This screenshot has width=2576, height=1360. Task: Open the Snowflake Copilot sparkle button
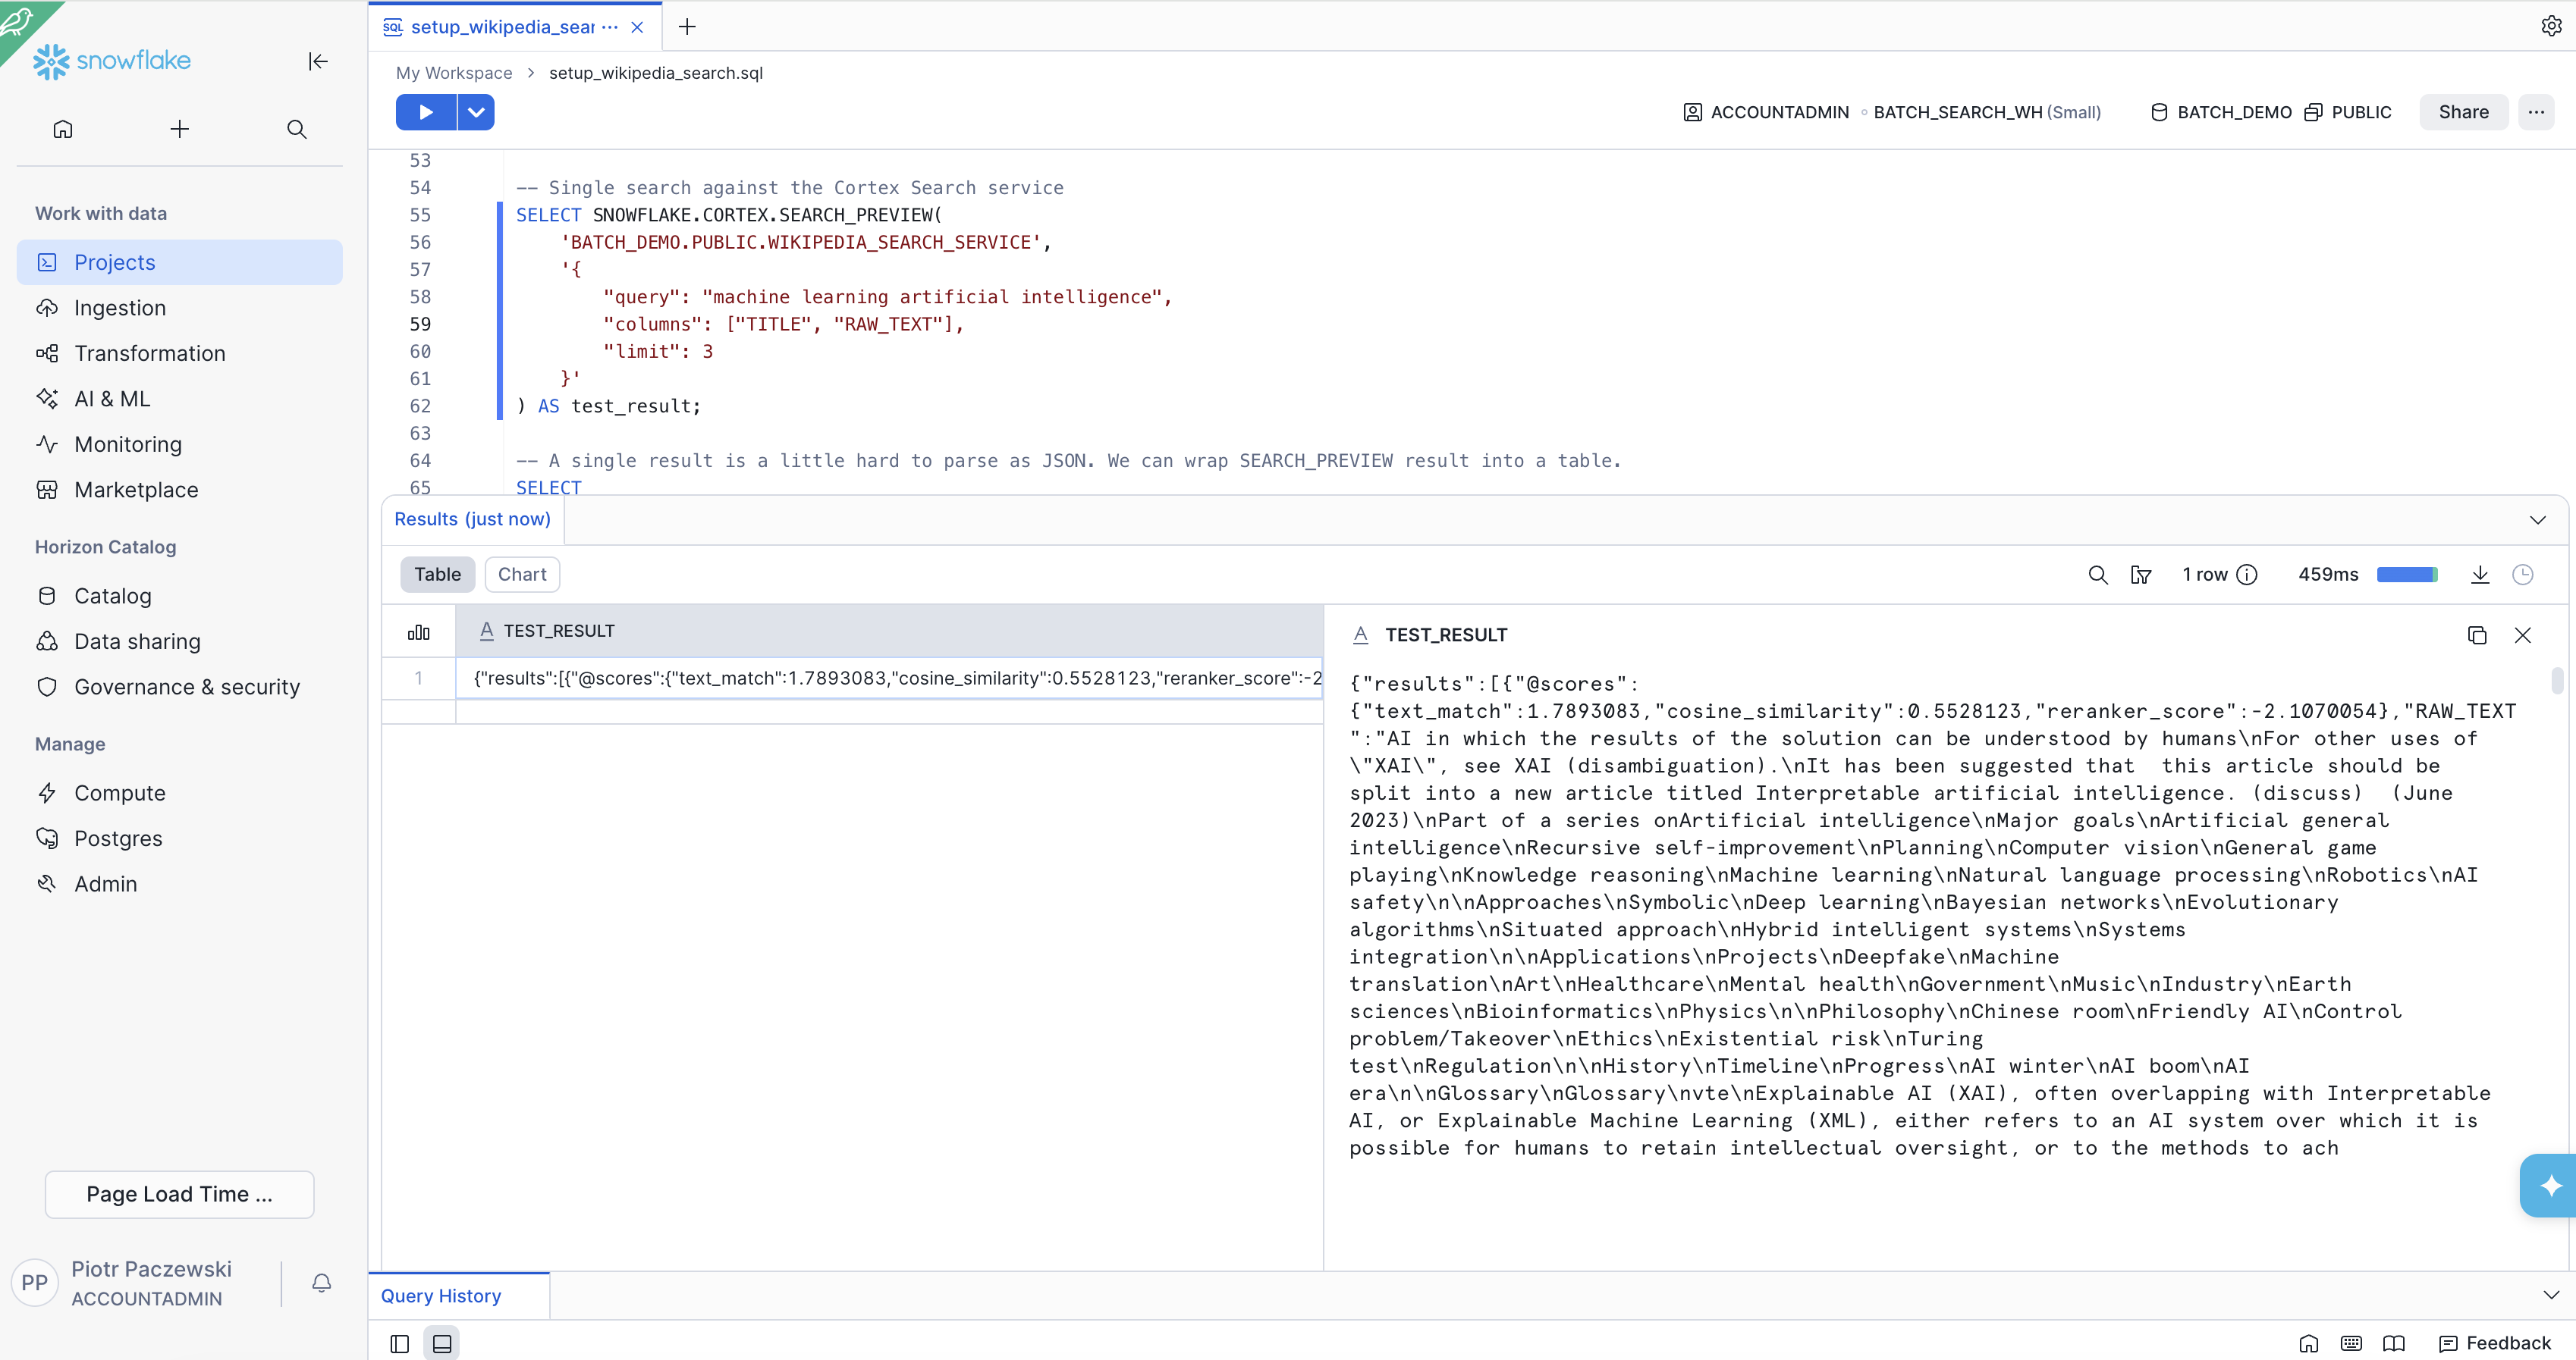(x=2550, y=1185)
